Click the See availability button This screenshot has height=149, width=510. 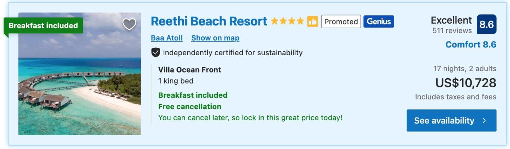pyautogui.click(x=452, y=121)
